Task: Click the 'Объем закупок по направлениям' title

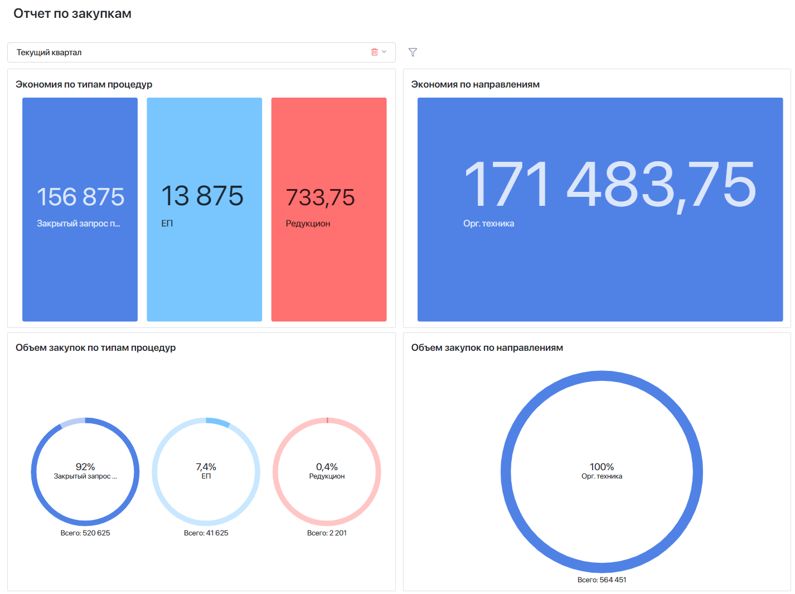Action: point(487,347)
